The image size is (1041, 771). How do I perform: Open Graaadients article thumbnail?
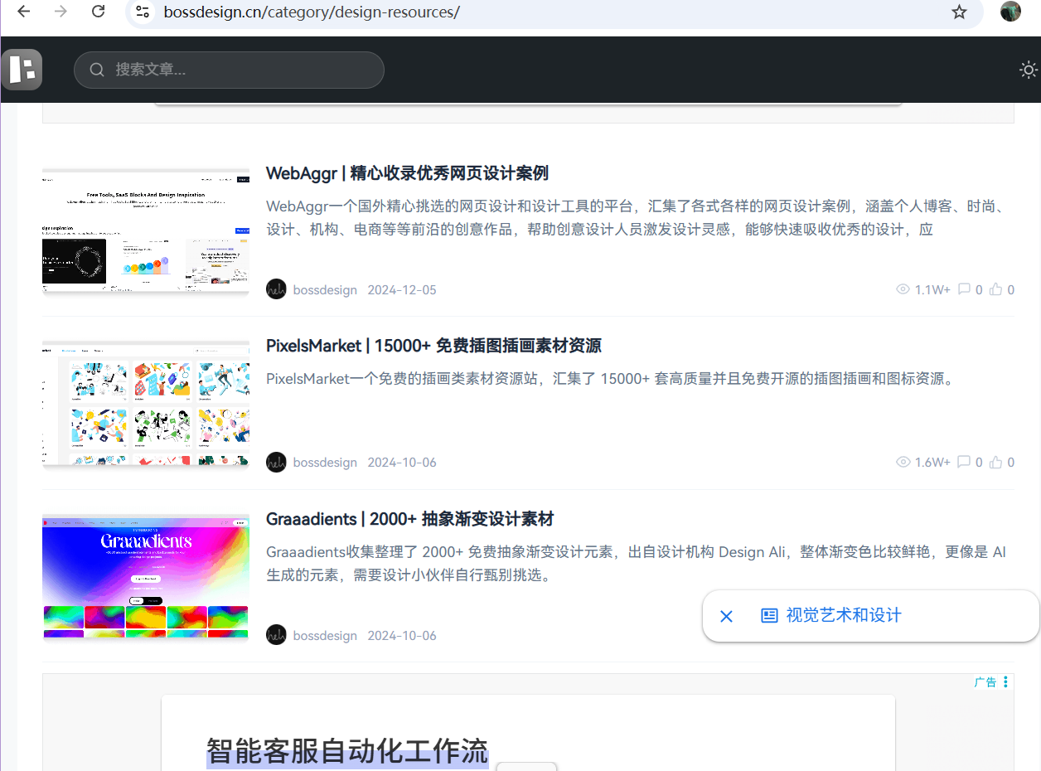tap(146, 576)
